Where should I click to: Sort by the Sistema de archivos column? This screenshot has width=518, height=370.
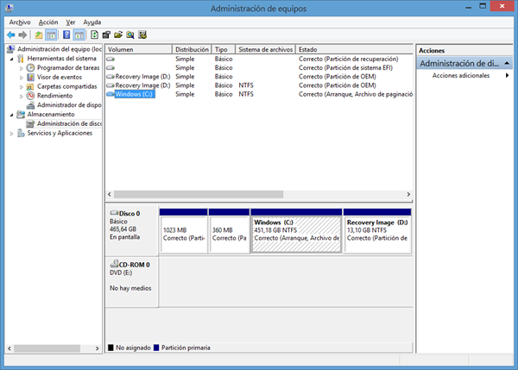[x=265, y=50]
